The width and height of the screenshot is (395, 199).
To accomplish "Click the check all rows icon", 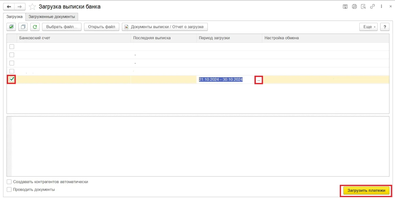I will (x=11, y=27).
